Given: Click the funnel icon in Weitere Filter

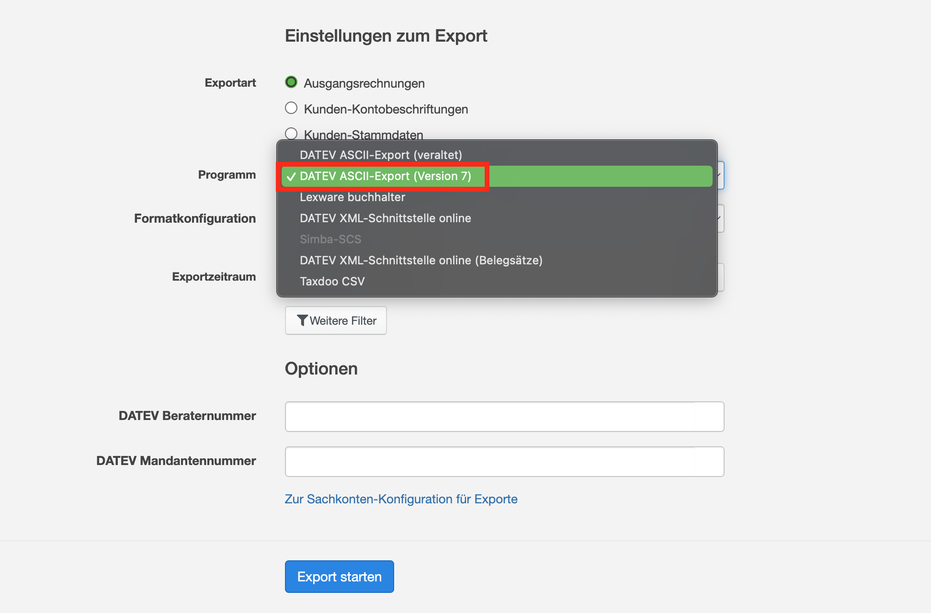Looking at the screenshot, I should click(302, 320).
